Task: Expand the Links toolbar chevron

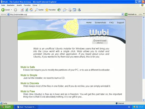Action: click(x=144, y=14)
